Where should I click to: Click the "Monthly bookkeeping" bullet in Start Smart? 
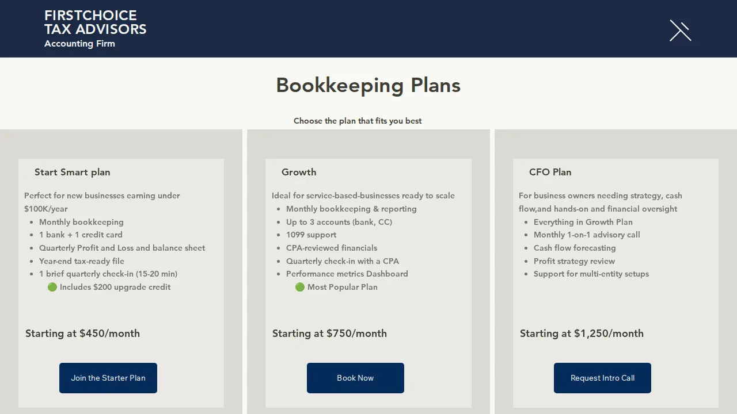(81, 222)
